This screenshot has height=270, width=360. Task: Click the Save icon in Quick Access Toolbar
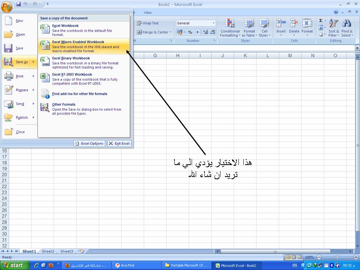pyautogui.click(x=19, y=4)
